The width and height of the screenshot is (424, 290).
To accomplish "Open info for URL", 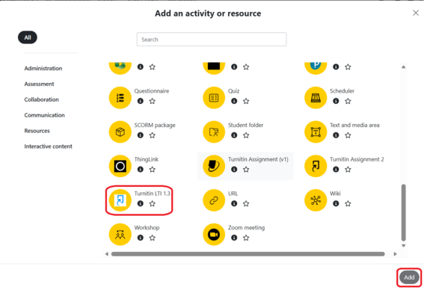I will click(x=234, y=203).
